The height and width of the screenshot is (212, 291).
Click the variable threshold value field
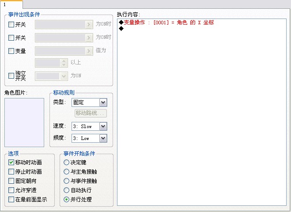(48, 63)
